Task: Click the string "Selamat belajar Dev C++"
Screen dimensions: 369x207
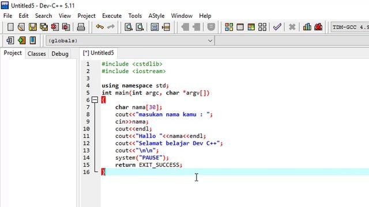Action: (178, 143)
